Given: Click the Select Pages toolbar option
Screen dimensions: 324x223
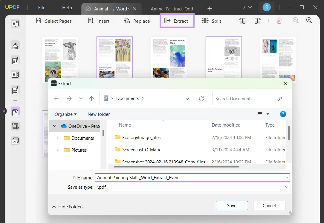Looking at the screenshot, I should (54, 21).
